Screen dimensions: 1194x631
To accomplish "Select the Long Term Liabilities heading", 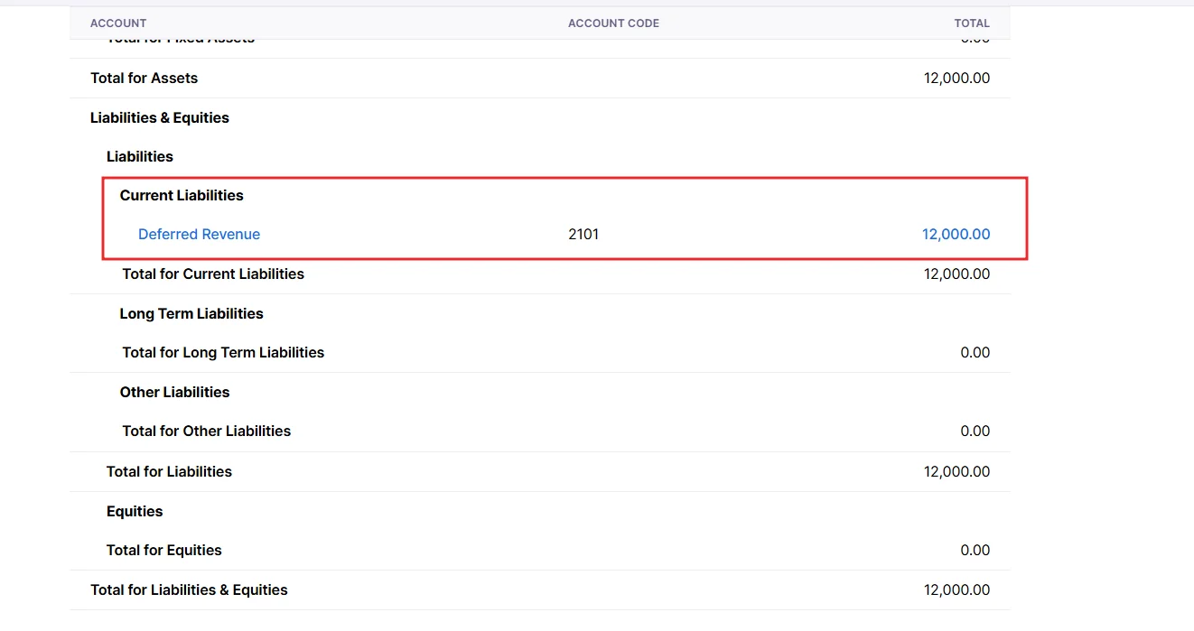I will click(x=191, y=314).
